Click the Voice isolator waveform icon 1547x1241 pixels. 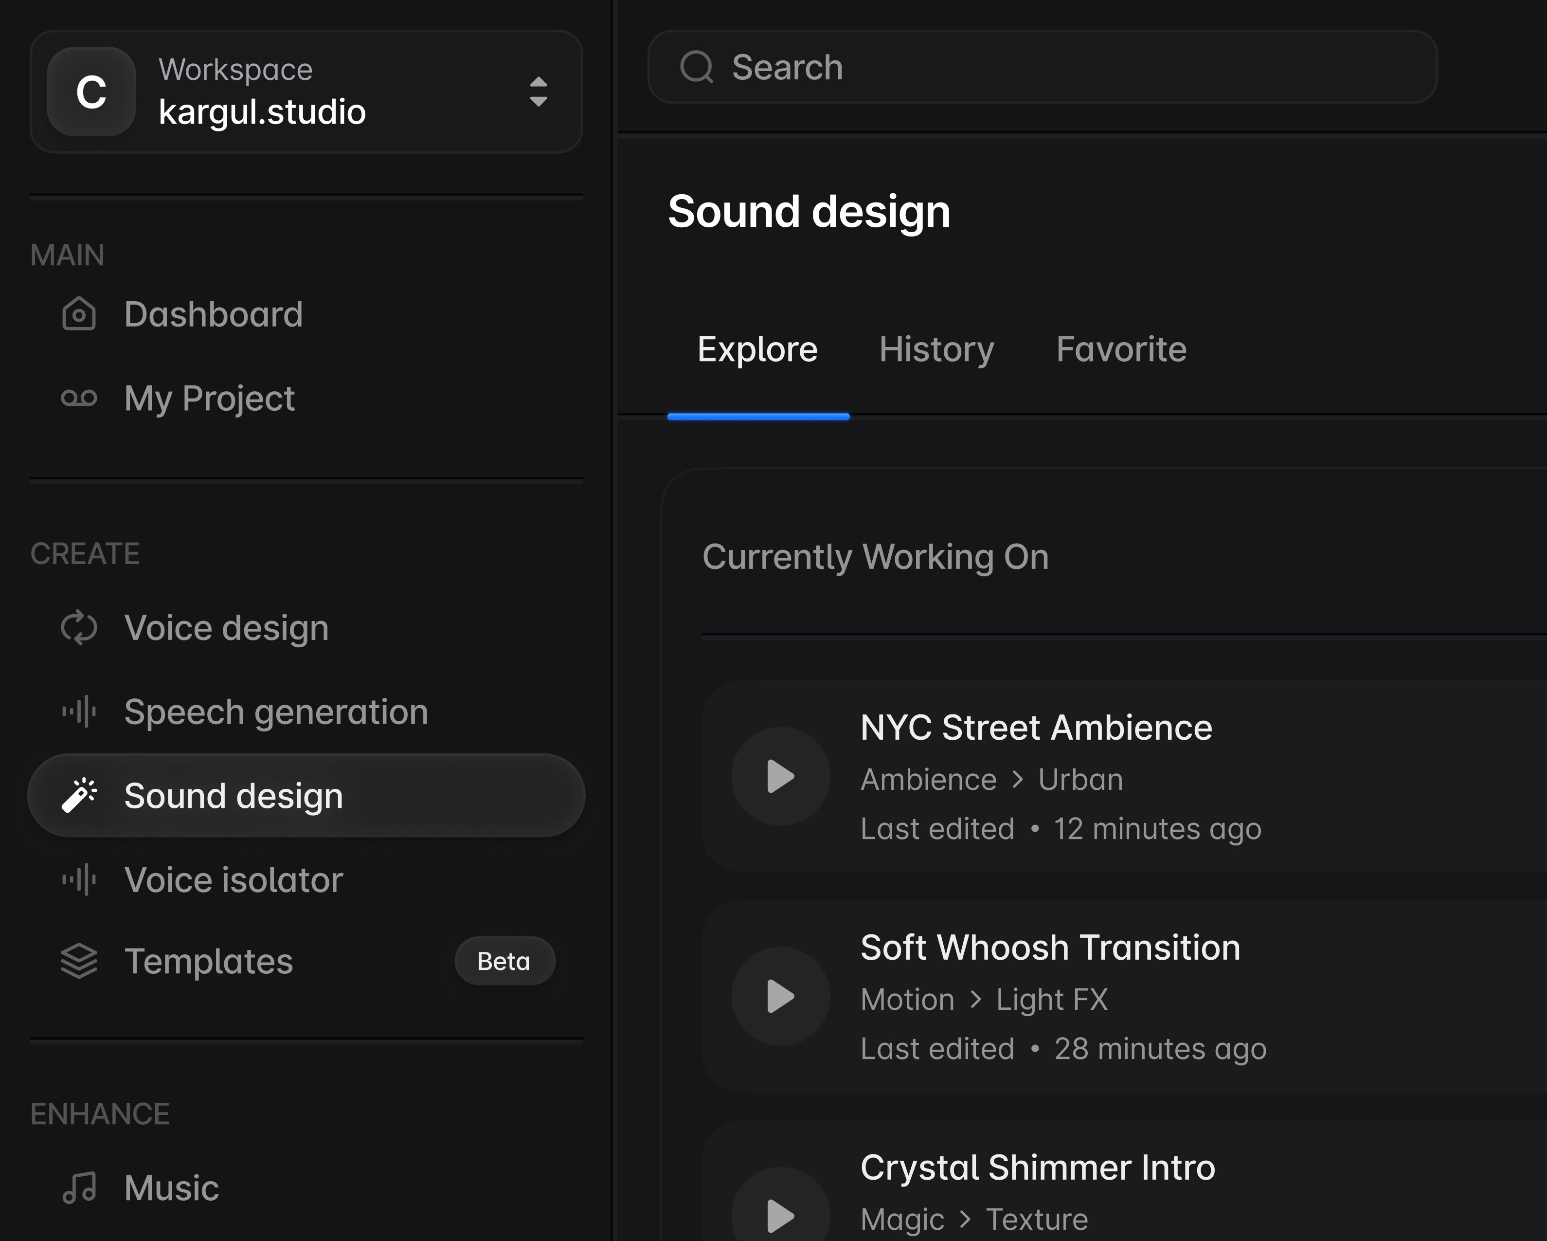[79, 879]
